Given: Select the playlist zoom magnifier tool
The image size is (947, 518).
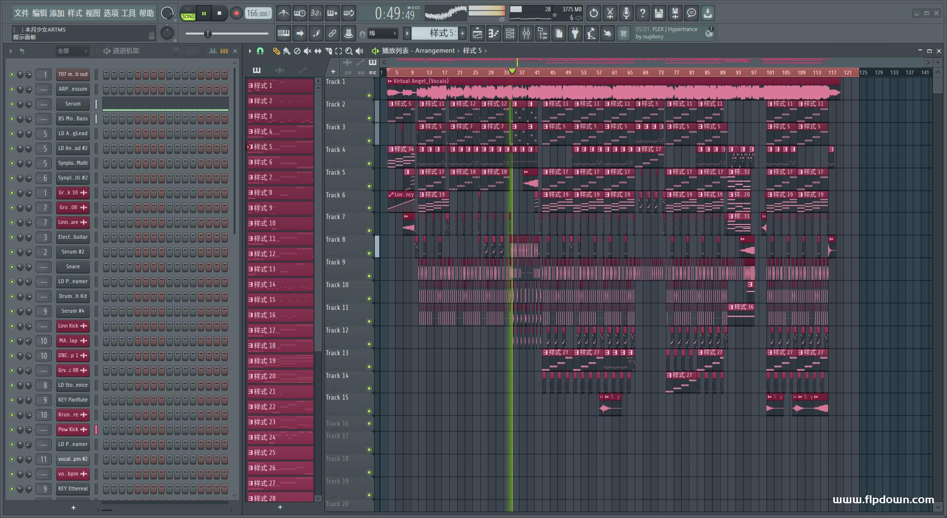Looking at the screenshot, I should click(349, 51).
